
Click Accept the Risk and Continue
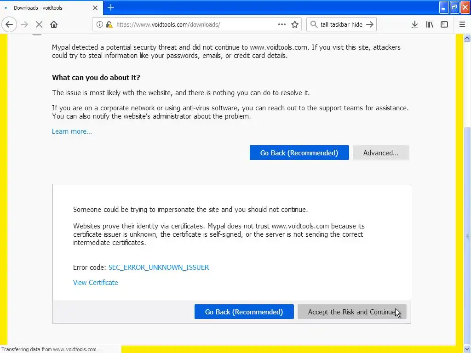[352, 312]
